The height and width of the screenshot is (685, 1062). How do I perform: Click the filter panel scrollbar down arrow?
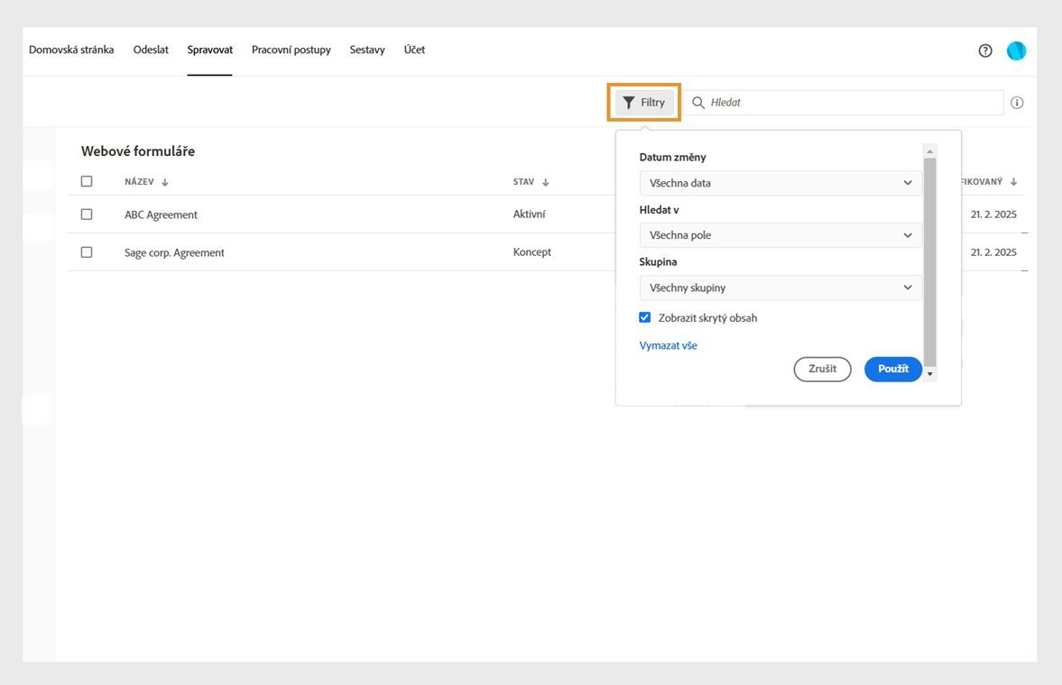click(x=930, y=373)
